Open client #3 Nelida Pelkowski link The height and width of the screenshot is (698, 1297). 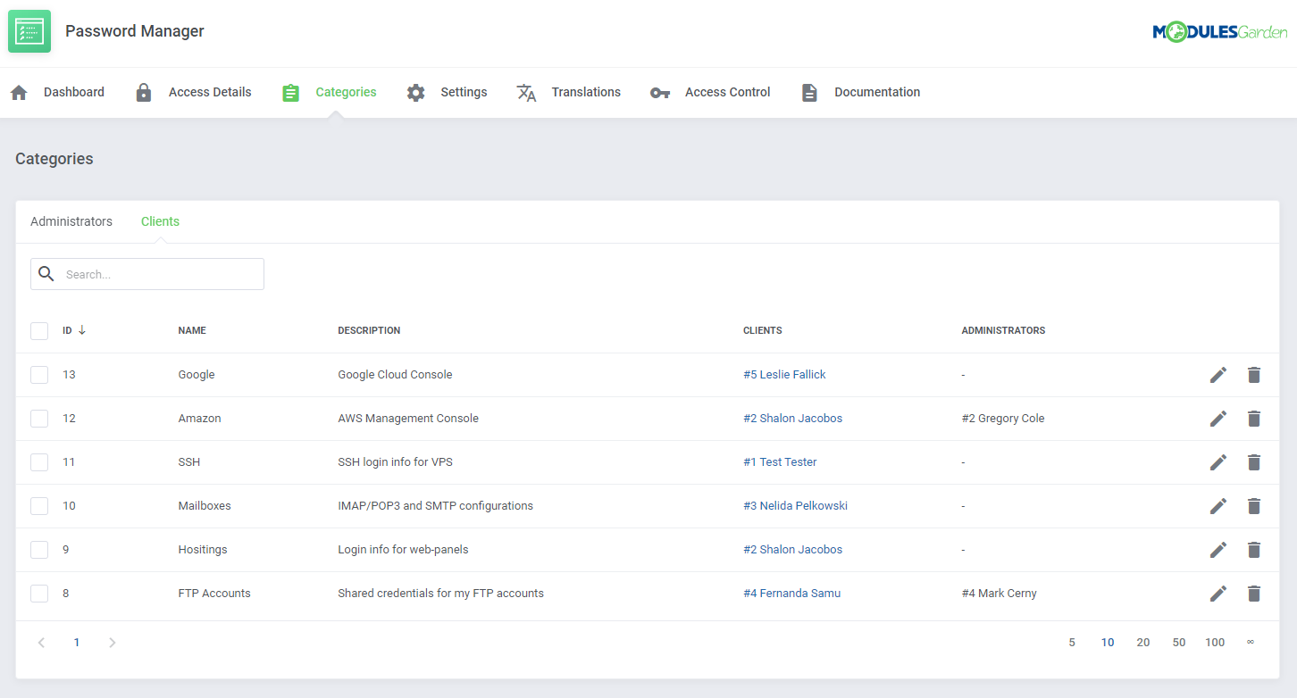(x=795, y=506)
